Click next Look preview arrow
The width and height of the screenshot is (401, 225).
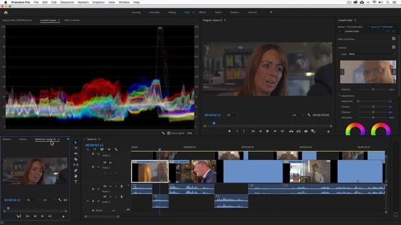click(393, 72)
